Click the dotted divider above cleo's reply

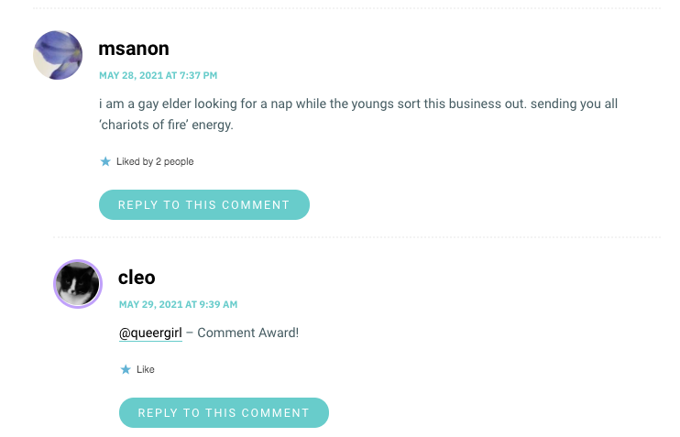pyautogui.click(x=356, y=237)
